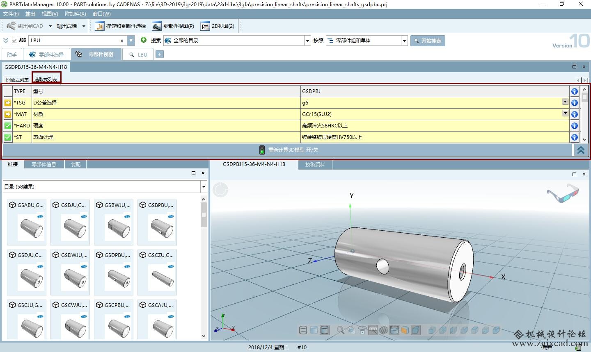This screenshot has height=352, width=591.
Task: Open the 输出到CAD dropdown arrow
Action: 50,26
